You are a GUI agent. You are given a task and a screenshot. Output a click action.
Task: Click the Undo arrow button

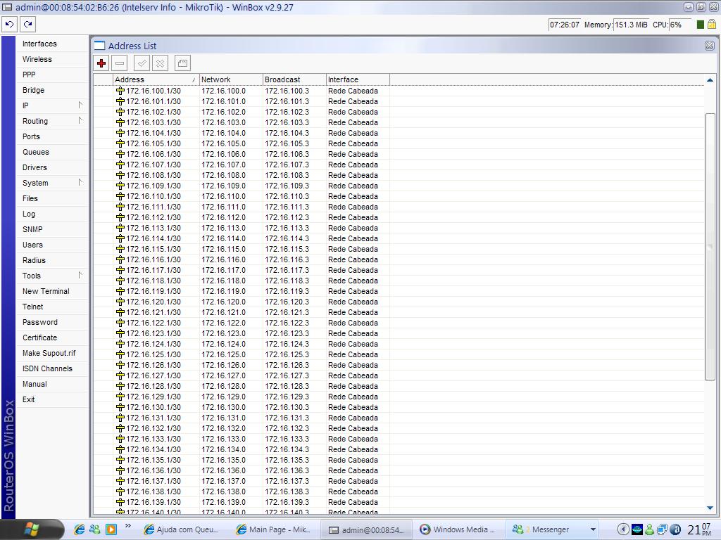(10, 25)
